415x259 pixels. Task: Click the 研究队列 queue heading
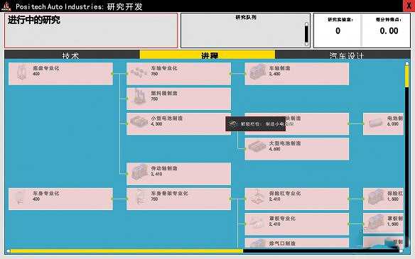[x=246, y=17]
